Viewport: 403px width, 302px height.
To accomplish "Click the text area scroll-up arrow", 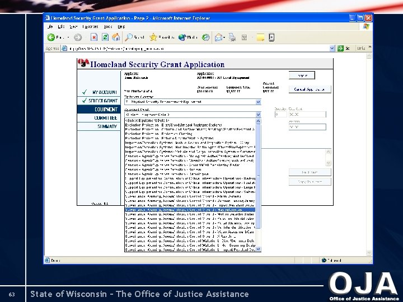I will (x=328, y=152).
